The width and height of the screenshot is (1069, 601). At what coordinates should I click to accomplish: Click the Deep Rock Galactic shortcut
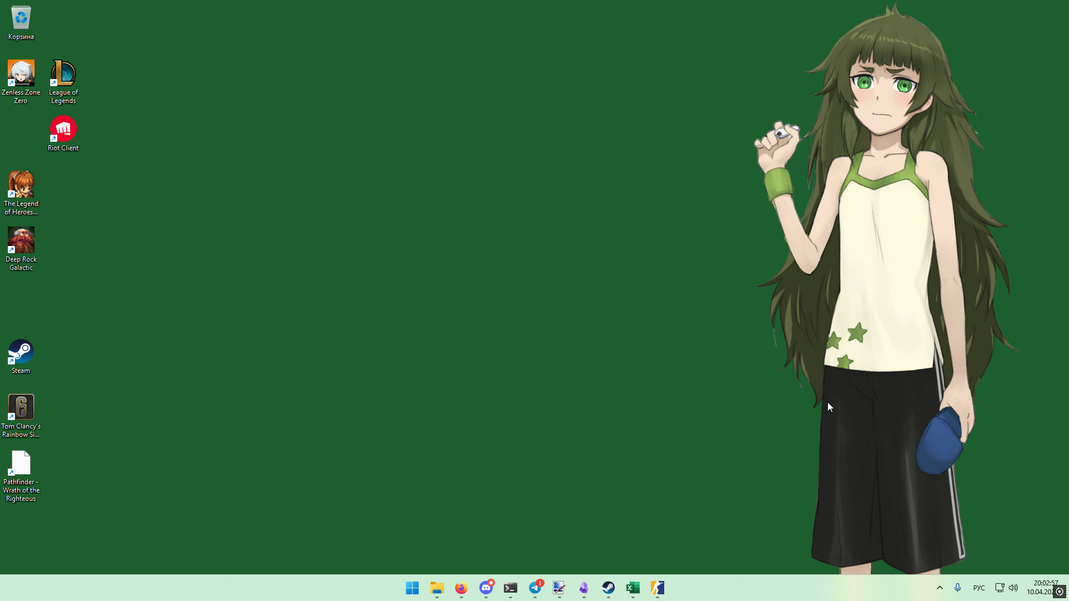[x=21, y=249]
